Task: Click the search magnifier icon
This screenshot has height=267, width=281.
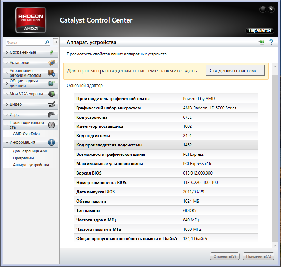Action: [47, 42]
